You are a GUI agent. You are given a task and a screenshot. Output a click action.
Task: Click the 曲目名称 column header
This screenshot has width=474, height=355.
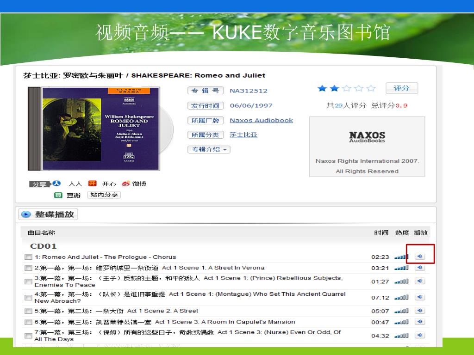pos(41,233)
